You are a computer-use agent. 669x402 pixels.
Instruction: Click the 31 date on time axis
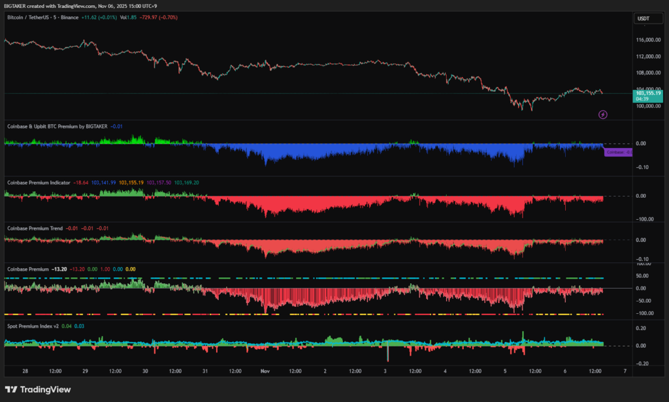tap(205, 371)
